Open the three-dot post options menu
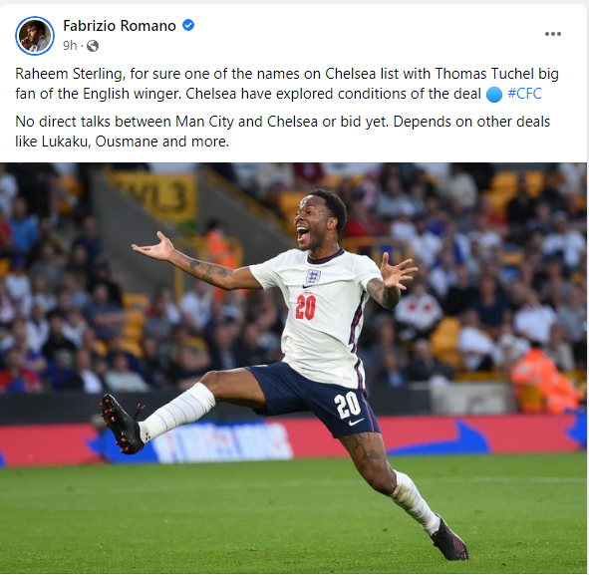This screenshot has height=575, width=589. coord(553,34)
